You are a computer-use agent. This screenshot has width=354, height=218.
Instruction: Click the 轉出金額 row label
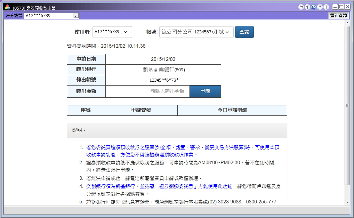click(x=86, y=91)
